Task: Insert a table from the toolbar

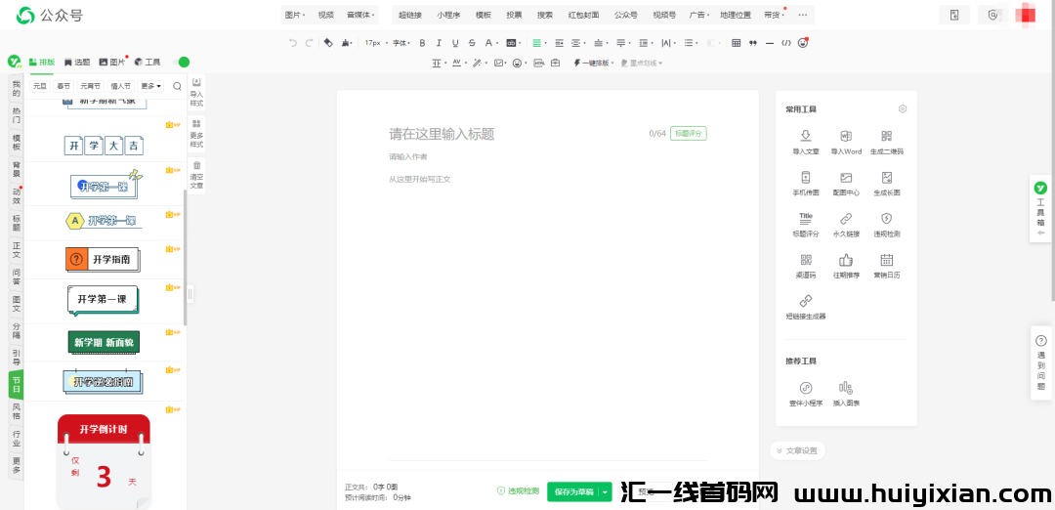Action: tap(737, 43)
